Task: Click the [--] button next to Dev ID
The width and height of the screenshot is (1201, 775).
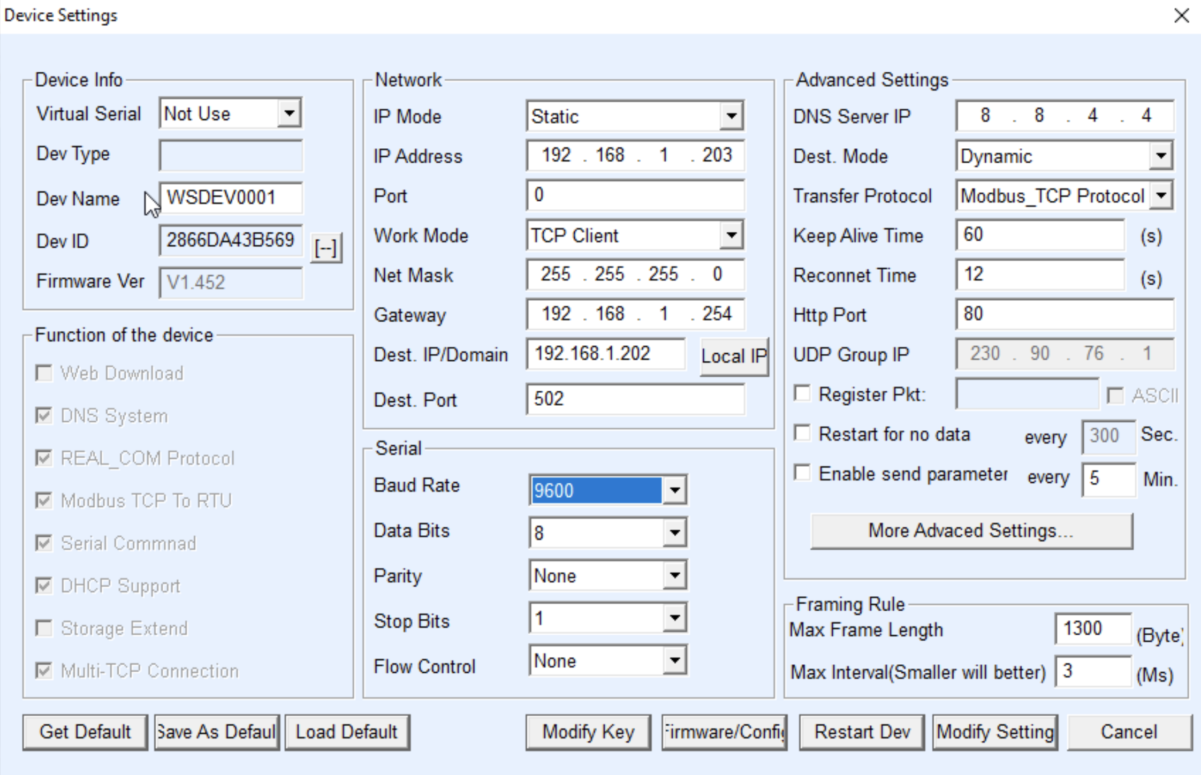Action: (x=327, y=247)
